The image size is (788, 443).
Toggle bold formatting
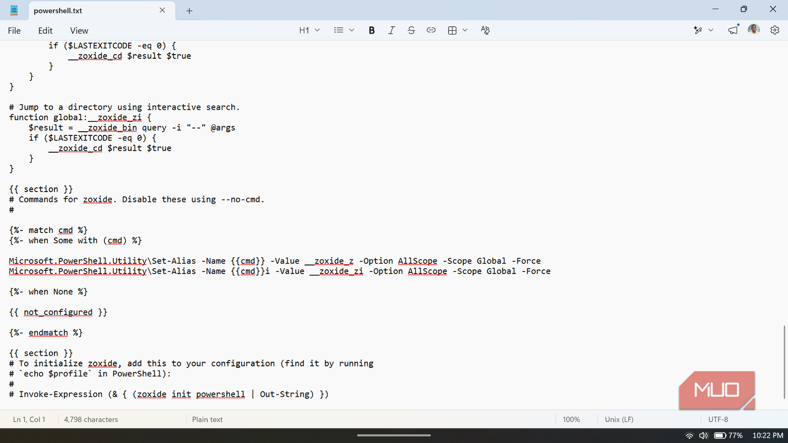click(x=371, y=30)
